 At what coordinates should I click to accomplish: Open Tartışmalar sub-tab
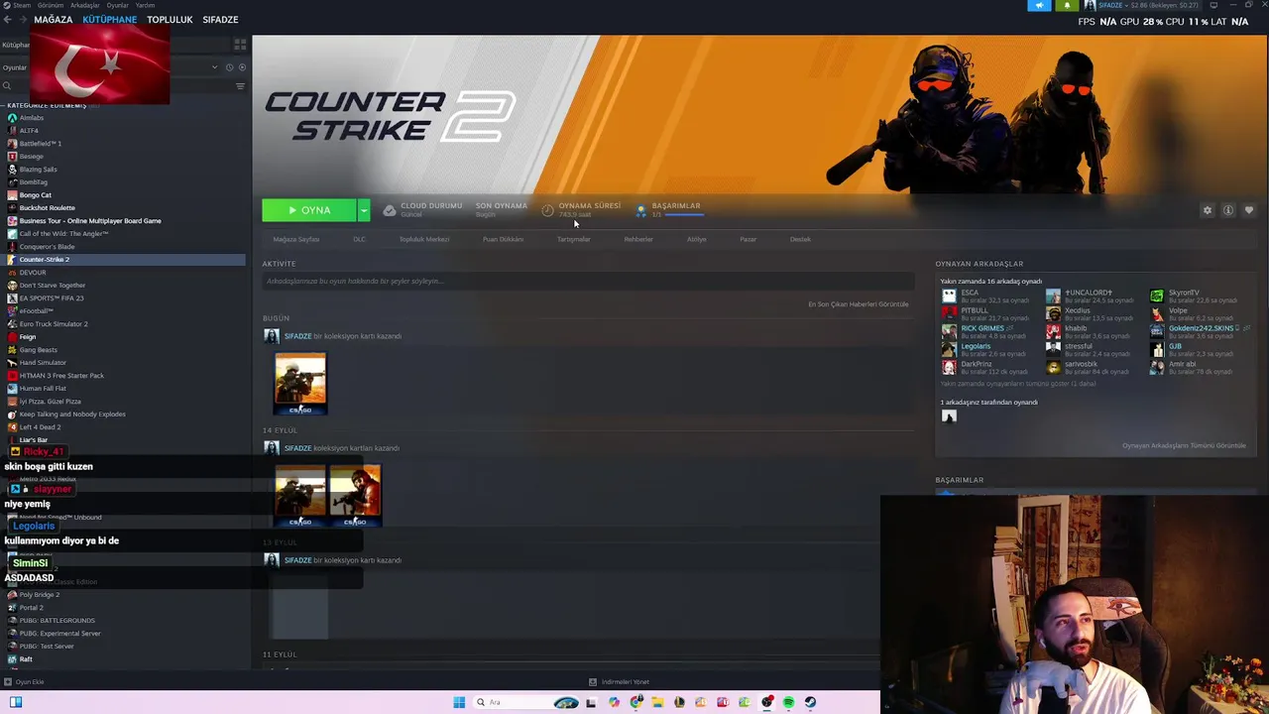(573, 239)
